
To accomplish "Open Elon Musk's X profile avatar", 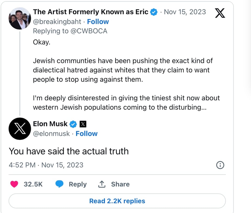I will point(20,128).
